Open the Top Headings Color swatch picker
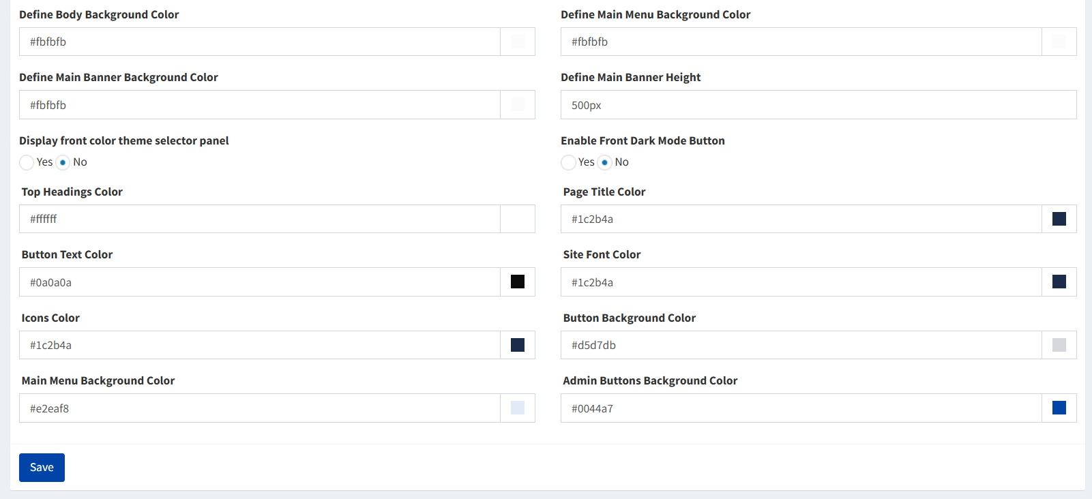Screen dimensions: 1092x499 517,219
